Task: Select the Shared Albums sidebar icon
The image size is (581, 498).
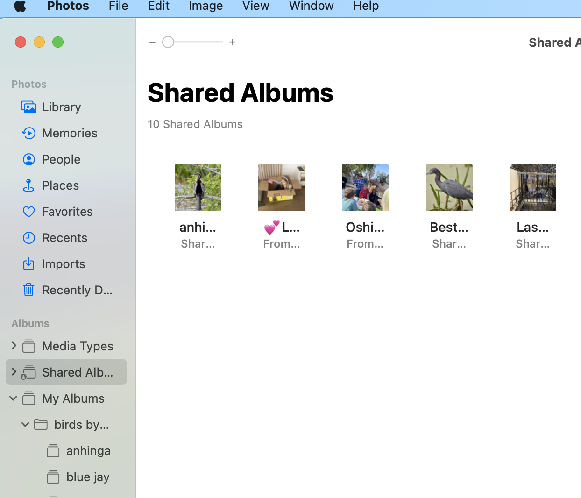Action: (28, 372)
